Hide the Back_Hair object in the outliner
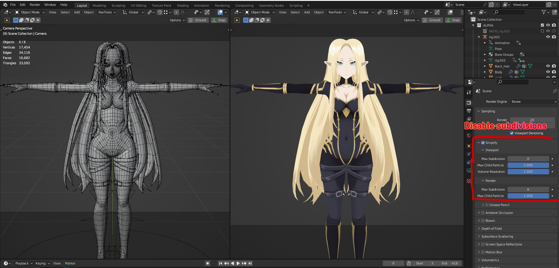The image size is (559, 268). click(x=548, y=66)
